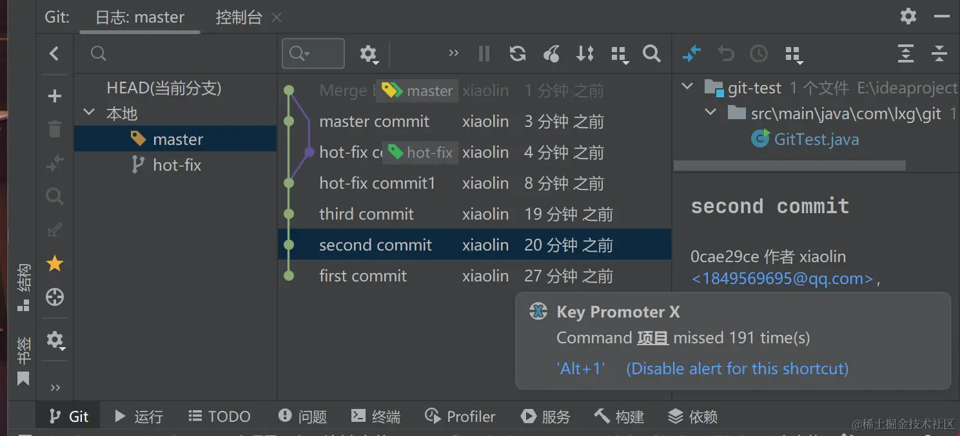
Task: Open the Profiler tool window
Action: click(461, 417)
